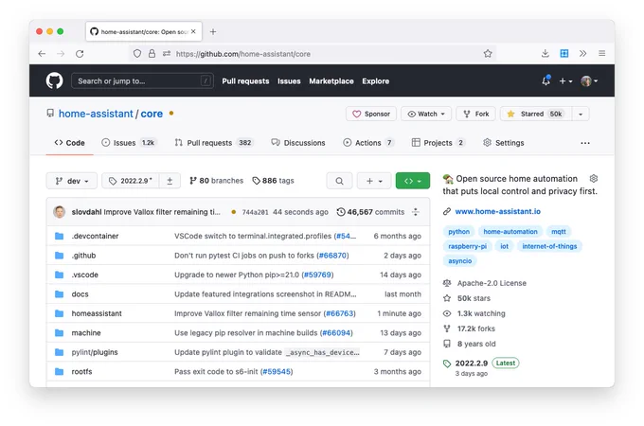
Task: Click the 2022.2.9 release tag icon
Action: pyautogui.click(x=447, y=364)
